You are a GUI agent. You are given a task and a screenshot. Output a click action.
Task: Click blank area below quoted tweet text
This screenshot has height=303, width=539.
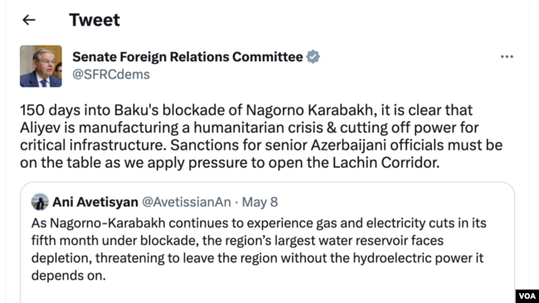coord(268,292)
